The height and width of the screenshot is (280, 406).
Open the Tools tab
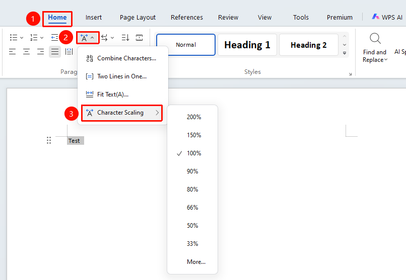[x=301, y=17]
